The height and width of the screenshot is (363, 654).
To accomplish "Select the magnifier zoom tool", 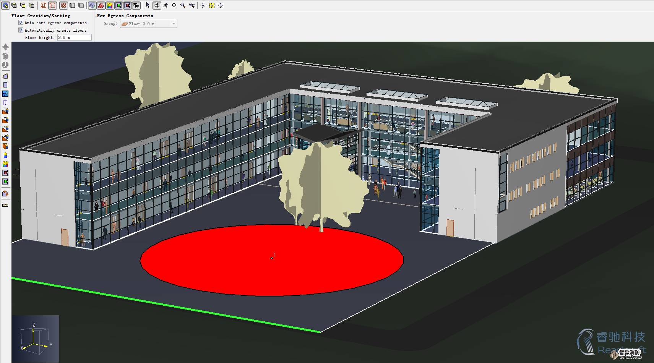I will [x=183, y=5].
